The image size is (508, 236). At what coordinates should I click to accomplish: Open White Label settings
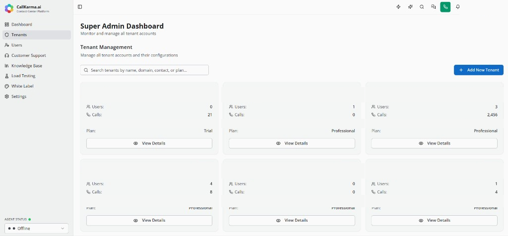37,86
